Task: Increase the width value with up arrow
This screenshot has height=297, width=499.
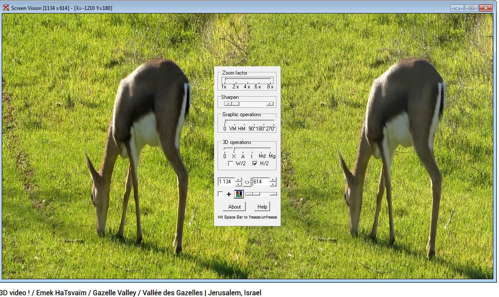Action: coord(238,180)
